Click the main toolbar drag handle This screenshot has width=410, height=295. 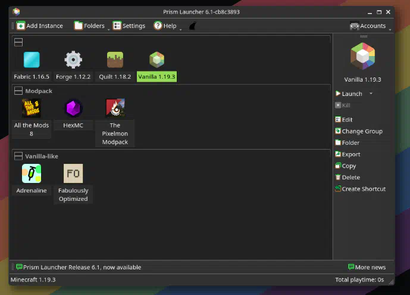pos(12,26)
